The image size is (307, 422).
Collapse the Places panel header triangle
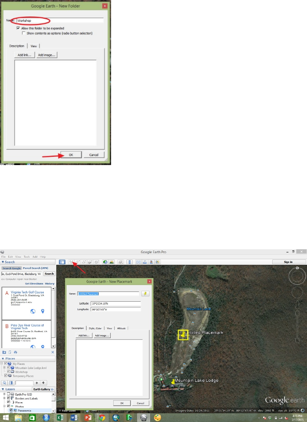pyautogui.click(x=3, y=359)
